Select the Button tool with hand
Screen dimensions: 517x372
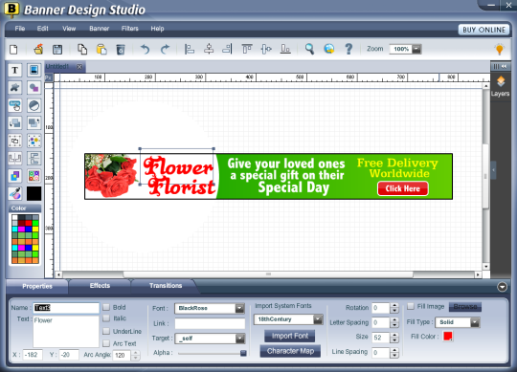[x=14, y=105]
